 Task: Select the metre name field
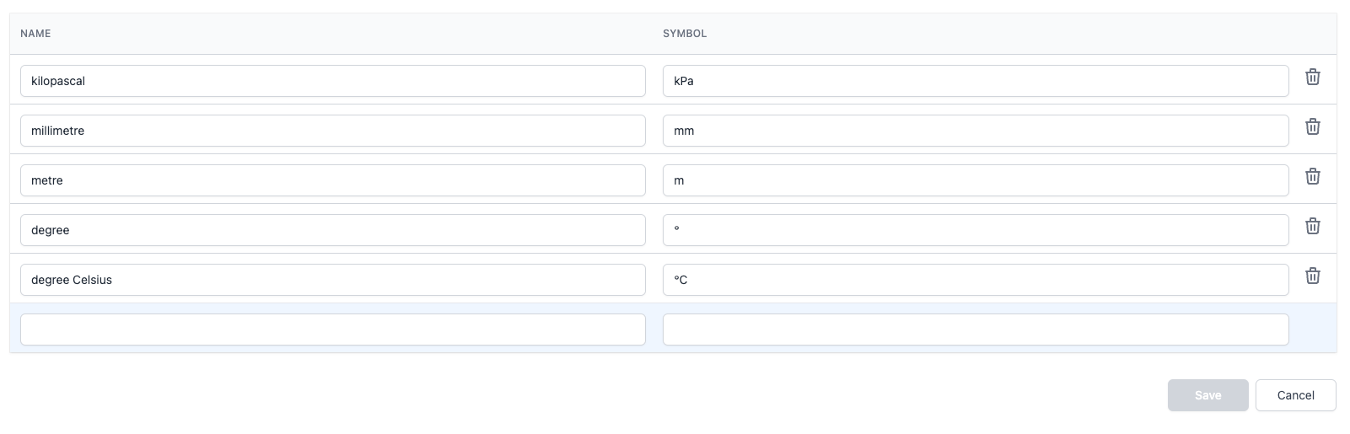(332, 180)
